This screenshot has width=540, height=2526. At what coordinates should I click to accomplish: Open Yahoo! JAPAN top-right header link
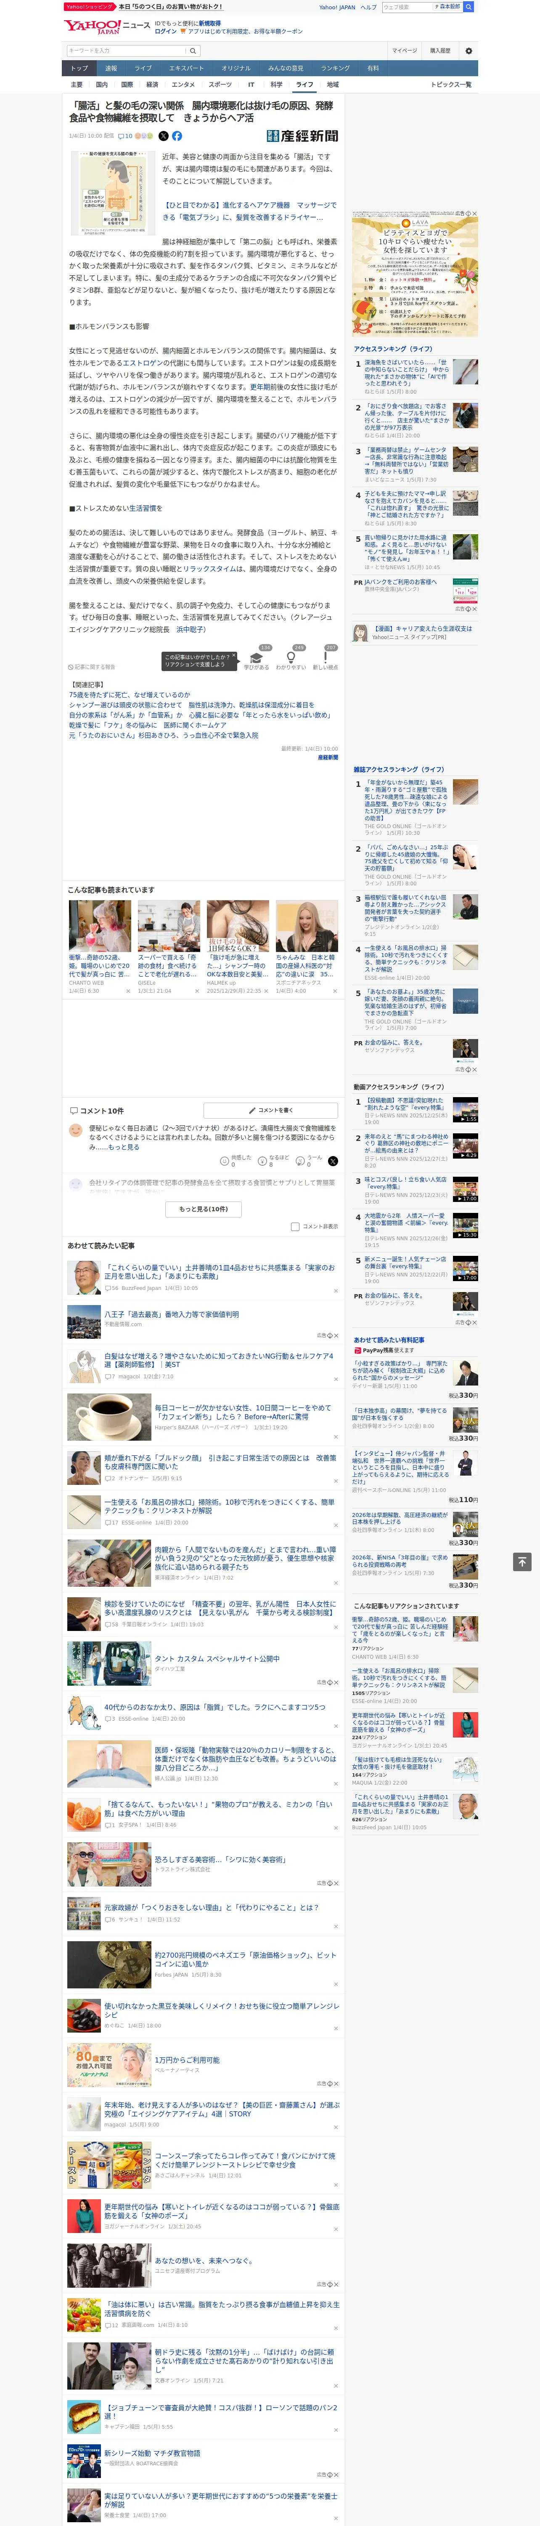coord(337,7)
